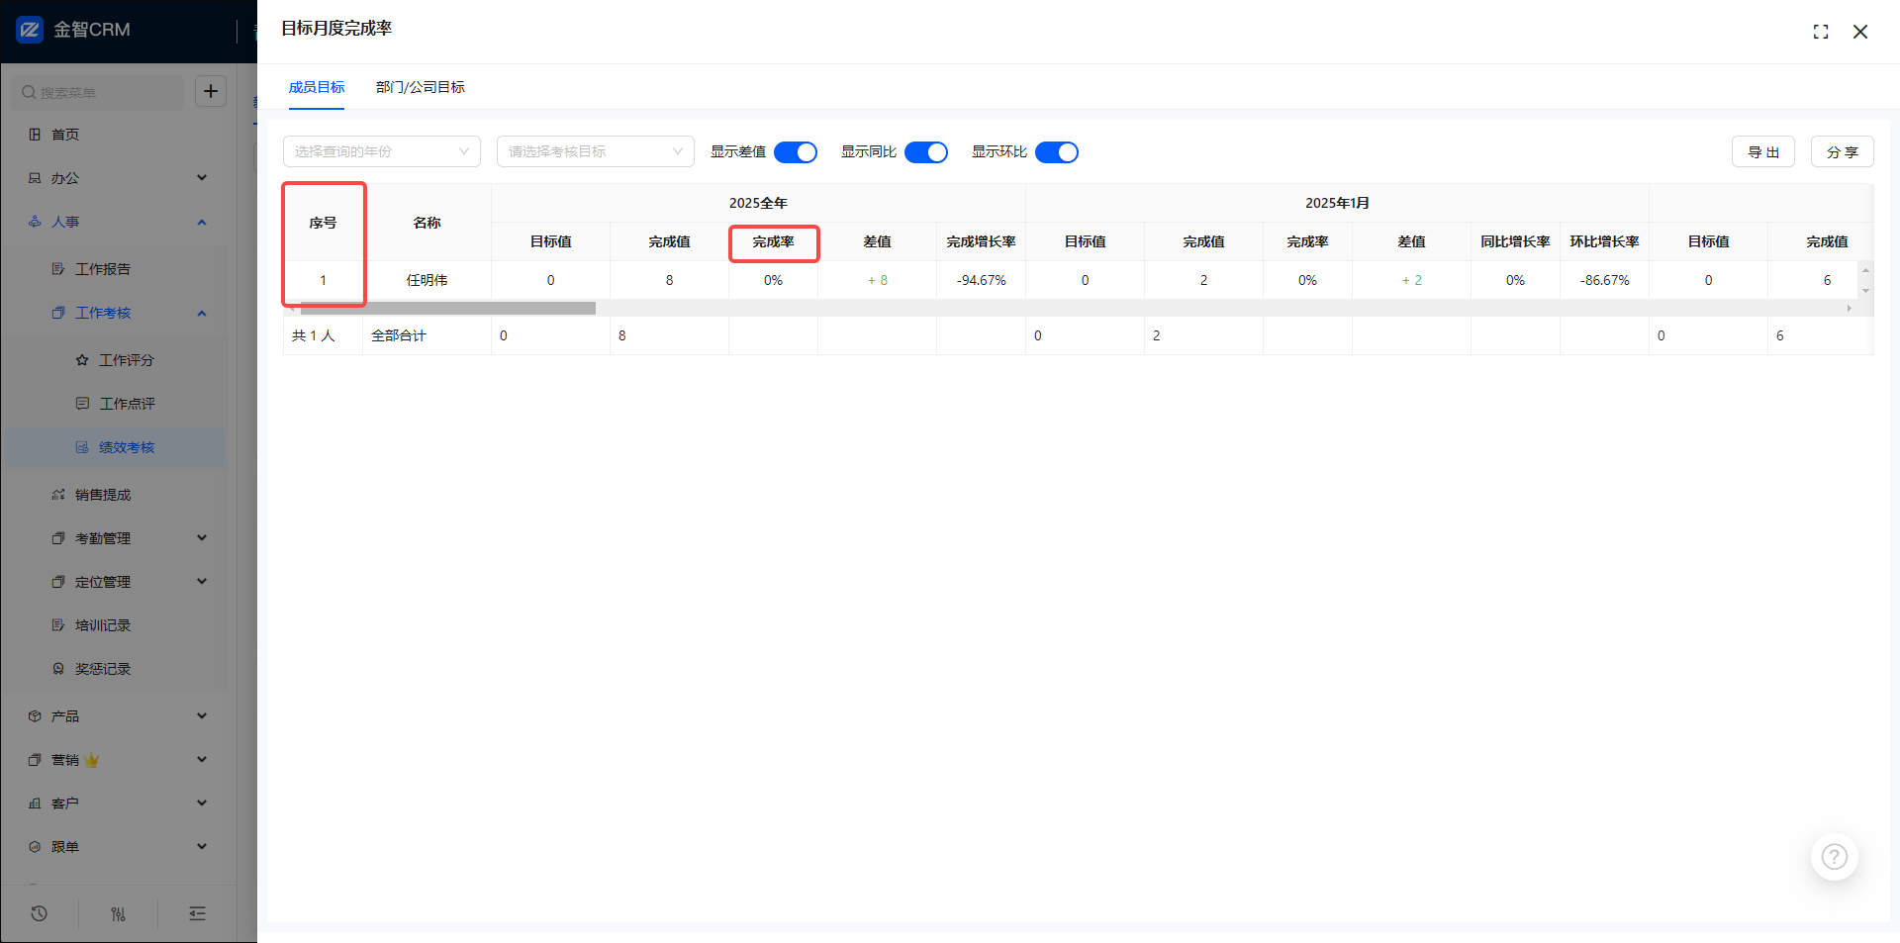The width and height of the screenshot is (1900, 943).
Task: Click the history clock icon at sidebar bottom
Action: pyautogui.click(x=40, y=913)
